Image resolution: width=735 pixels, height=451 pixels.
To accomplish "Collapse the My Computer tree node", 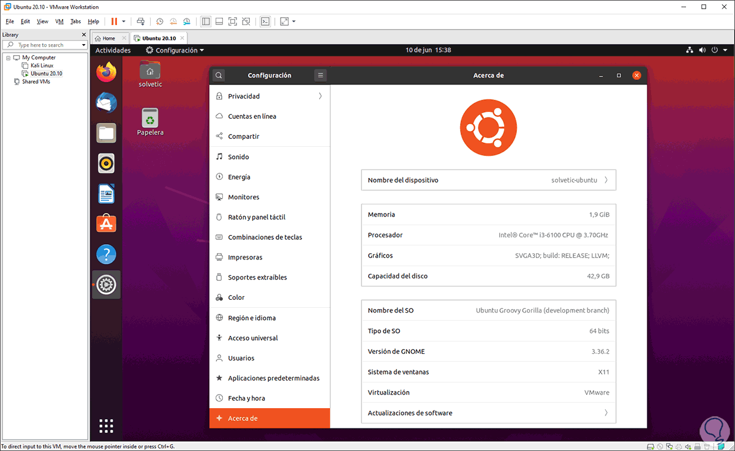I will click(x=8, y=58).
